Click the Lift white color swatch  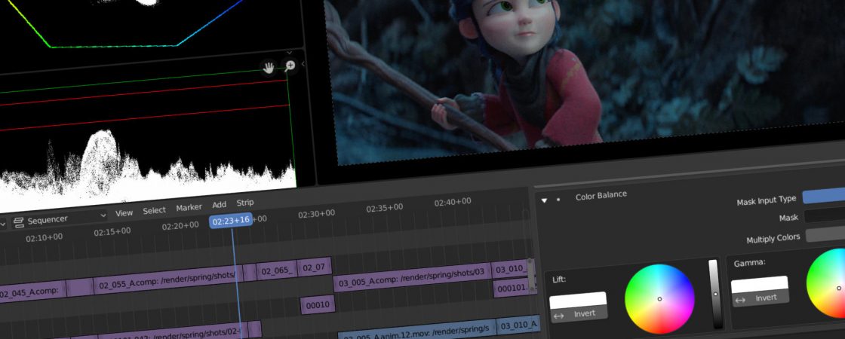click(578, 301)
